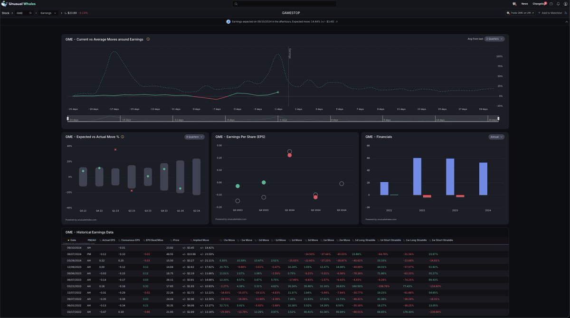Change the 8 Quarters selector
570x318 pixels.
point(194,137)
